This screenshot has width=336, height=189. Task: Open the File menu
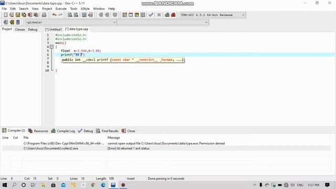click(4, 8)
